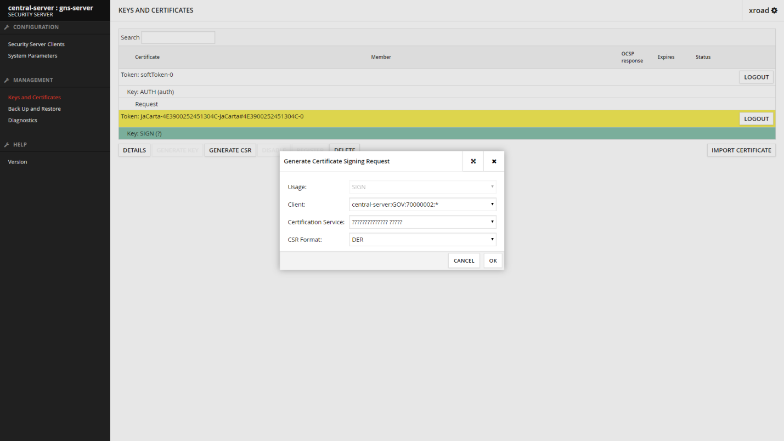Log out of the JaCarta token
The width and height of the screenshot is (784, 441).
[756, 119]
